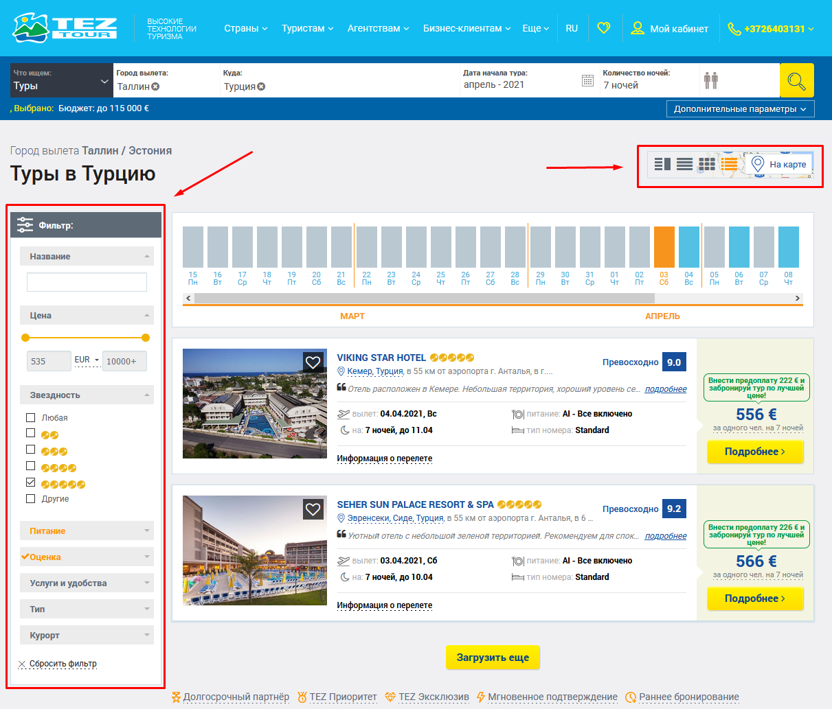Click Сбросить фильтр link
This screenshot has height=709, width=832.
point(63,664)
